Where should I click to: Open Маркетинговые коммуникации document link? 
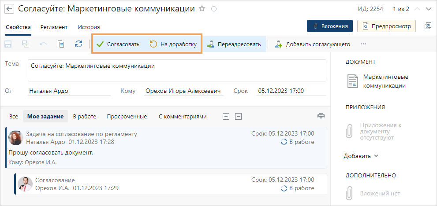click(385, 81)
